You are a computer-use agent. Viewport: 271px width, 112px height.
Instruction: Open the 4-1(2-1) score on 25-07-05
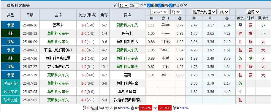point(88,100)
